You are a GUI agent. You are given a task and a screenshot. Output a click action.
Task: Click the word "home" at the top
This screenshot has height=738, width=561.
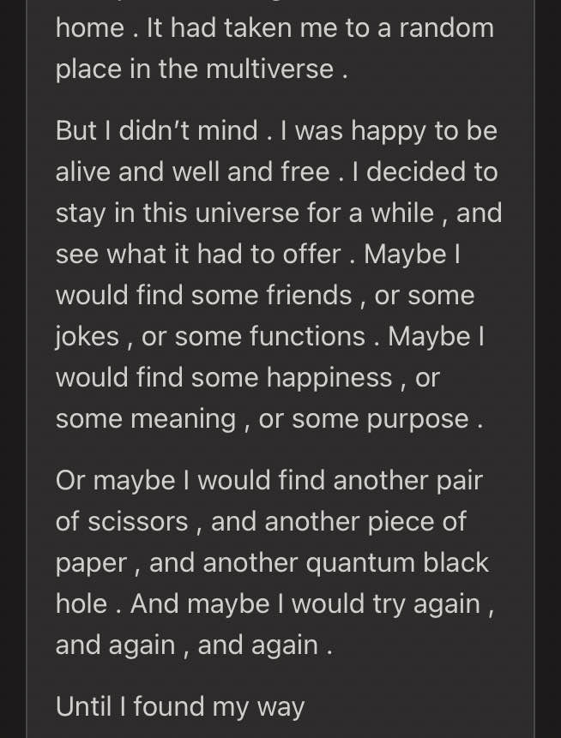tap(89, 27)
